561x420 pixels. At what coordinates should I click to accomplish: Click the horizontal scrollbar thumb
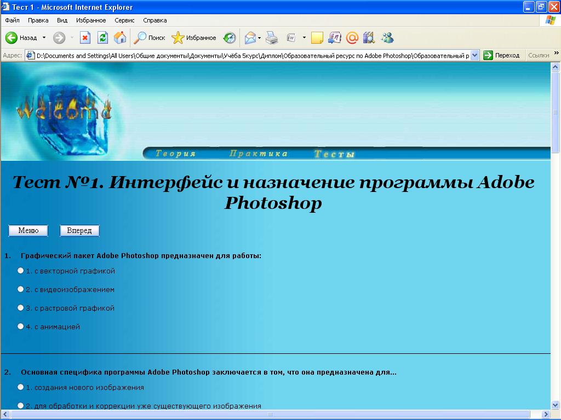[270, 415]
